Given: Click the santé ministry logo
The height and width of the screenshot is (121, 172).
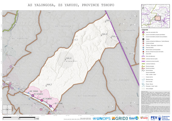Looking at the screenshot, I should 144,118.
